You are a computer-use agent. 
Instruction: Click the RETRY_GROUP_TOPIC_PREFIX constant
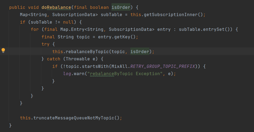click(163, 66)
